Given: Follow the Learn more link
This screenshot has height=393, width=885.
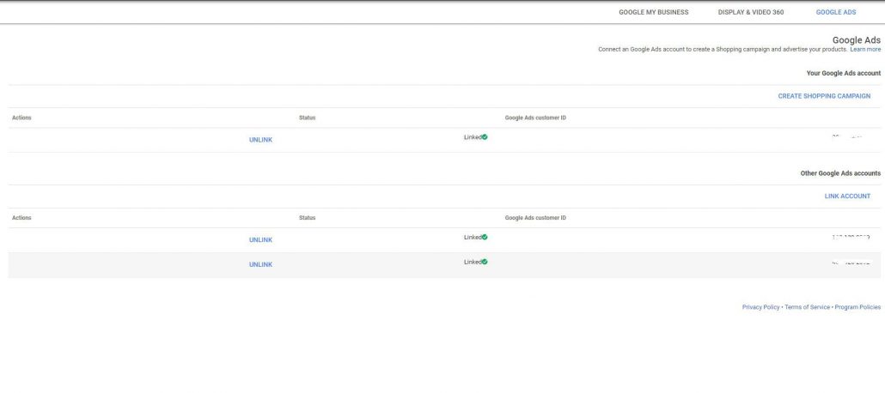Looking at the screenshot, I should 865,50.
